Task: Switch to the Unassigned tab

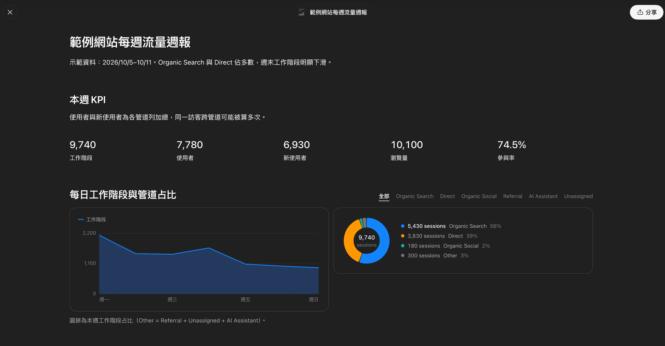Action: [578, 196]
